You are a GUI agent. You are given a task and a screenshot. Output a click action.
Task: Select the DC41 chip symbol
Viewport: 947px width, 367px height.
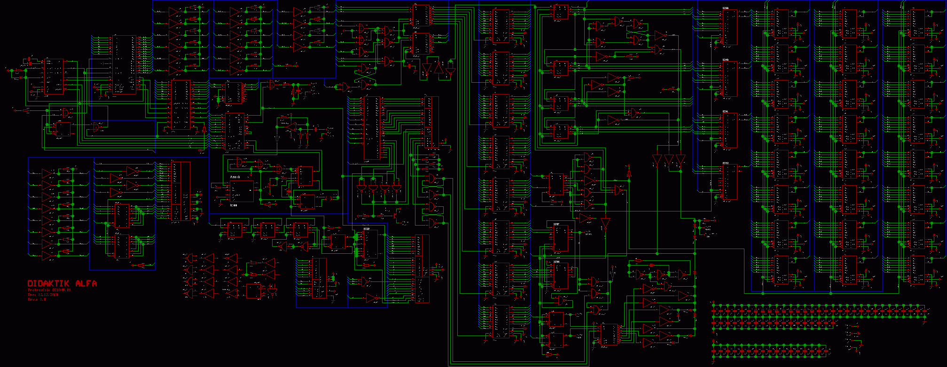click(x=730, y=130)
